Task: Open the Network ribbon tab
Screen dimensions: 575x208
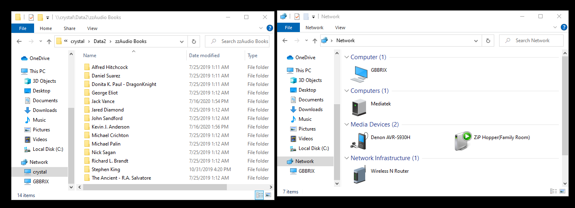Action: tap(314, 28)
